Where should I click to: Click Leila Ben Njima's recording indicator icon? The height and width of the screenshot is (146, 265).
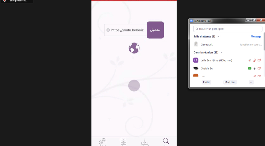250,60
